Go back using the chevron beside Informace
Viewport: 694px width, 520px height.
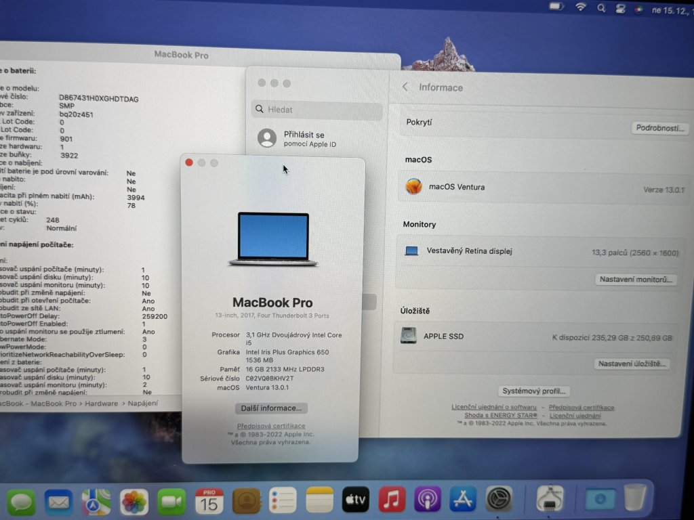[405, 87]
